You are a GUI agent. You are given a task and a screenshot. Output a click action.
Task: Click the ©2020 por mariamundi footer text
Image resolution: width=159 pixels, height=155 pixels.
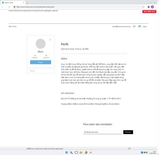tap(45, 149)
